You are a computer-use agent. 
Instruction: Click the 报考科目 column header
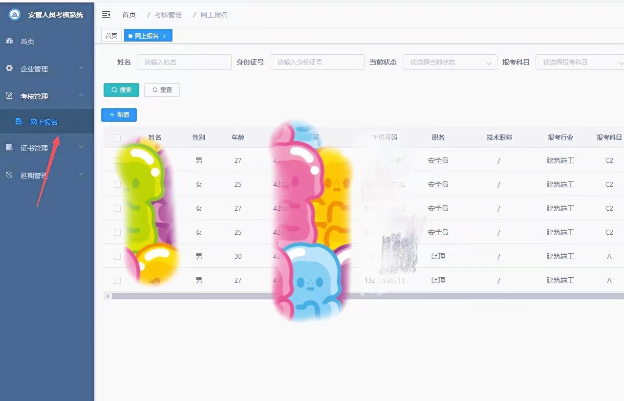click(609, 138)
